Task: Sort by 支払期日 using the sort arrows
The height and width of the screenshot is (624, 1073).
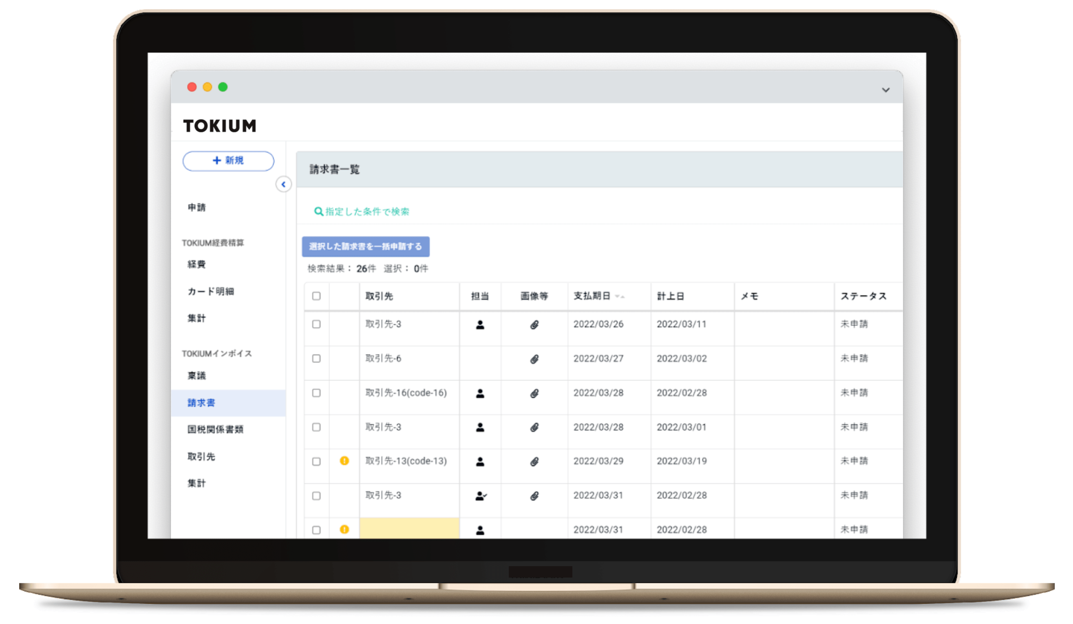Action: click(620, 297)
